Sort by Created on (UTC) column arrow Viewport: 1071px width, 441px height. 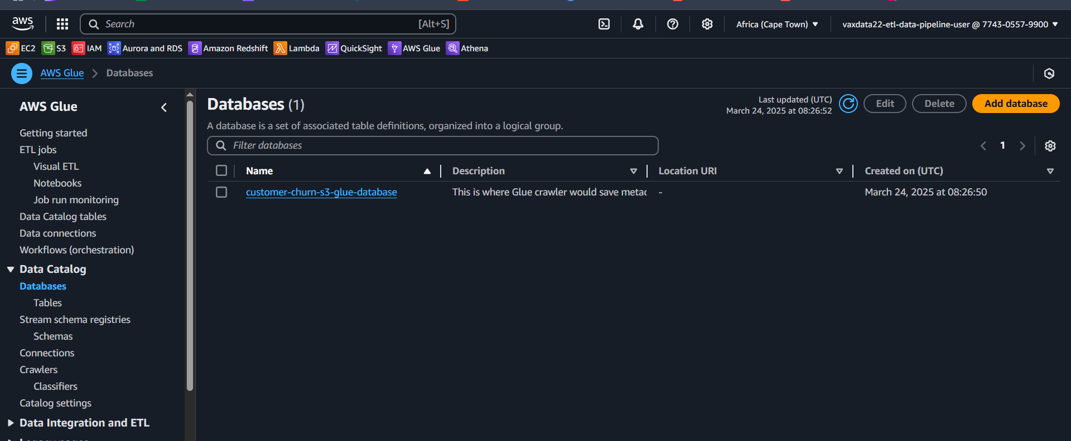(1050, 171)
